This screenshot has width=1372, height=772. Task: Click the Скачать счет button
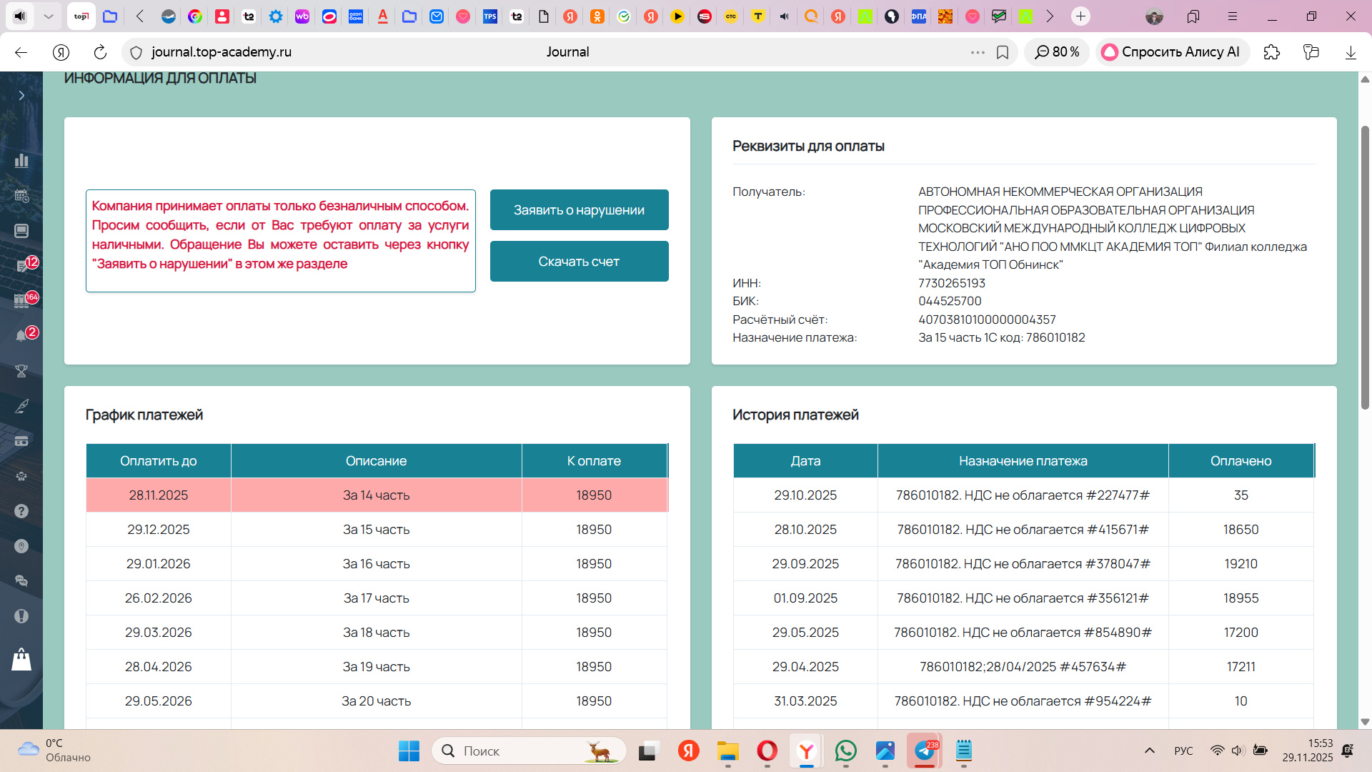coord(579,262)
